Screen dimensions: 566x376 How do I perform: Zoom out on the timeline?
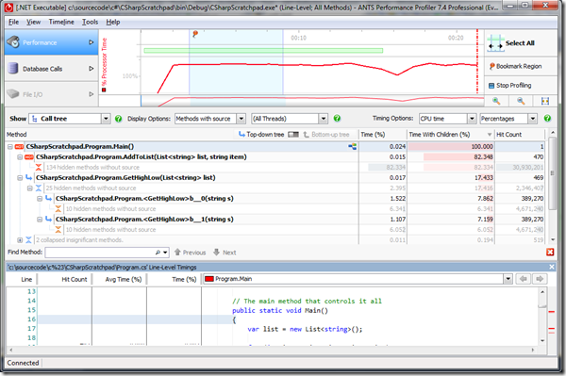[x=521, y=101]
